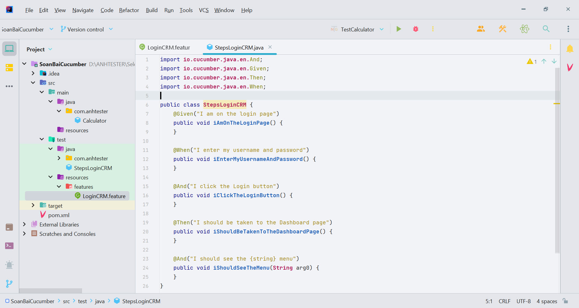Open the File menu

click(29, 10)
